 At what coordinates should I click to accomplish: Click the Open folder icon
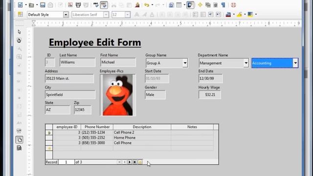(31, 5)
